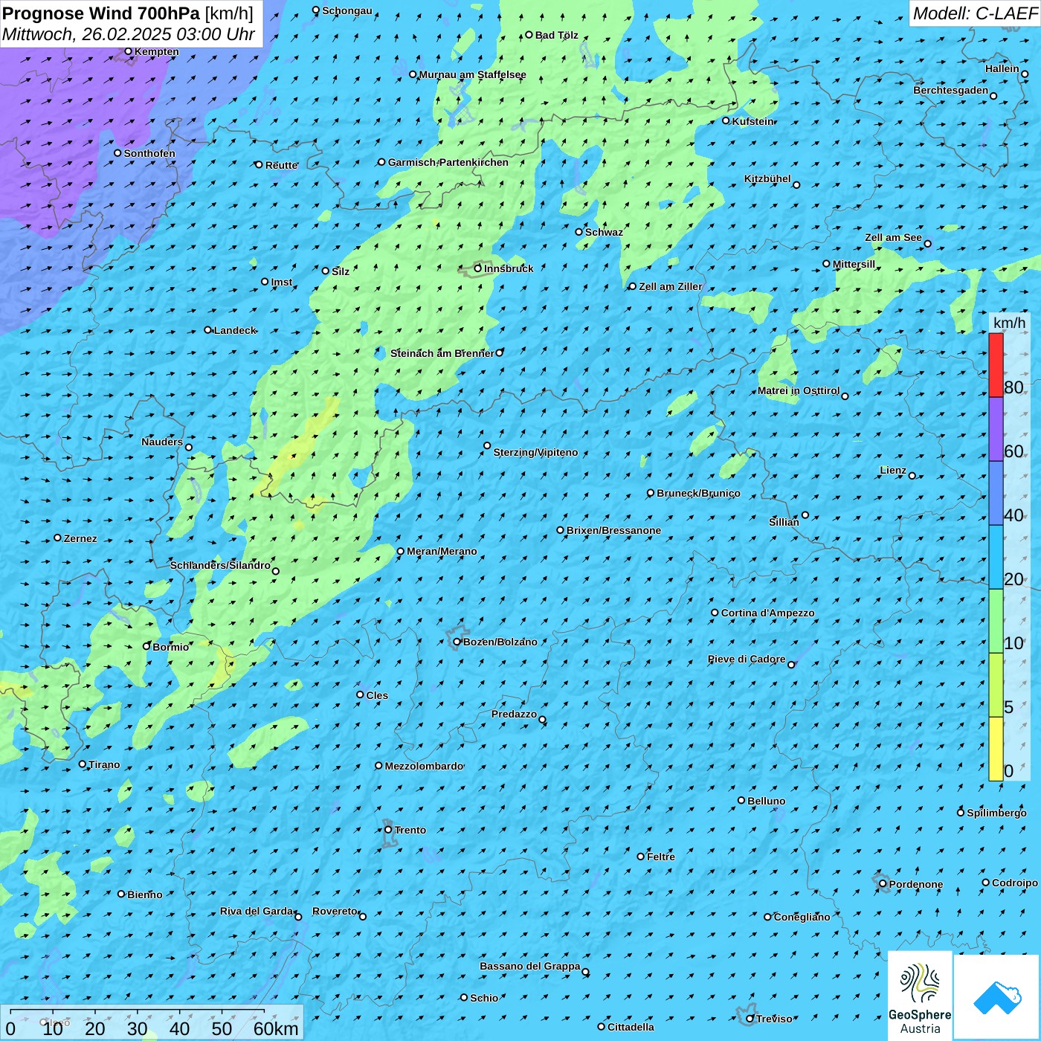Click the Pordenone city label

pyautogui.click(x=916, y=884)
